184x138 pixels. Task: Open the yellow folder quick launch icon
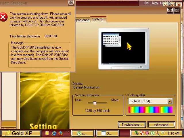coord(47,133)
